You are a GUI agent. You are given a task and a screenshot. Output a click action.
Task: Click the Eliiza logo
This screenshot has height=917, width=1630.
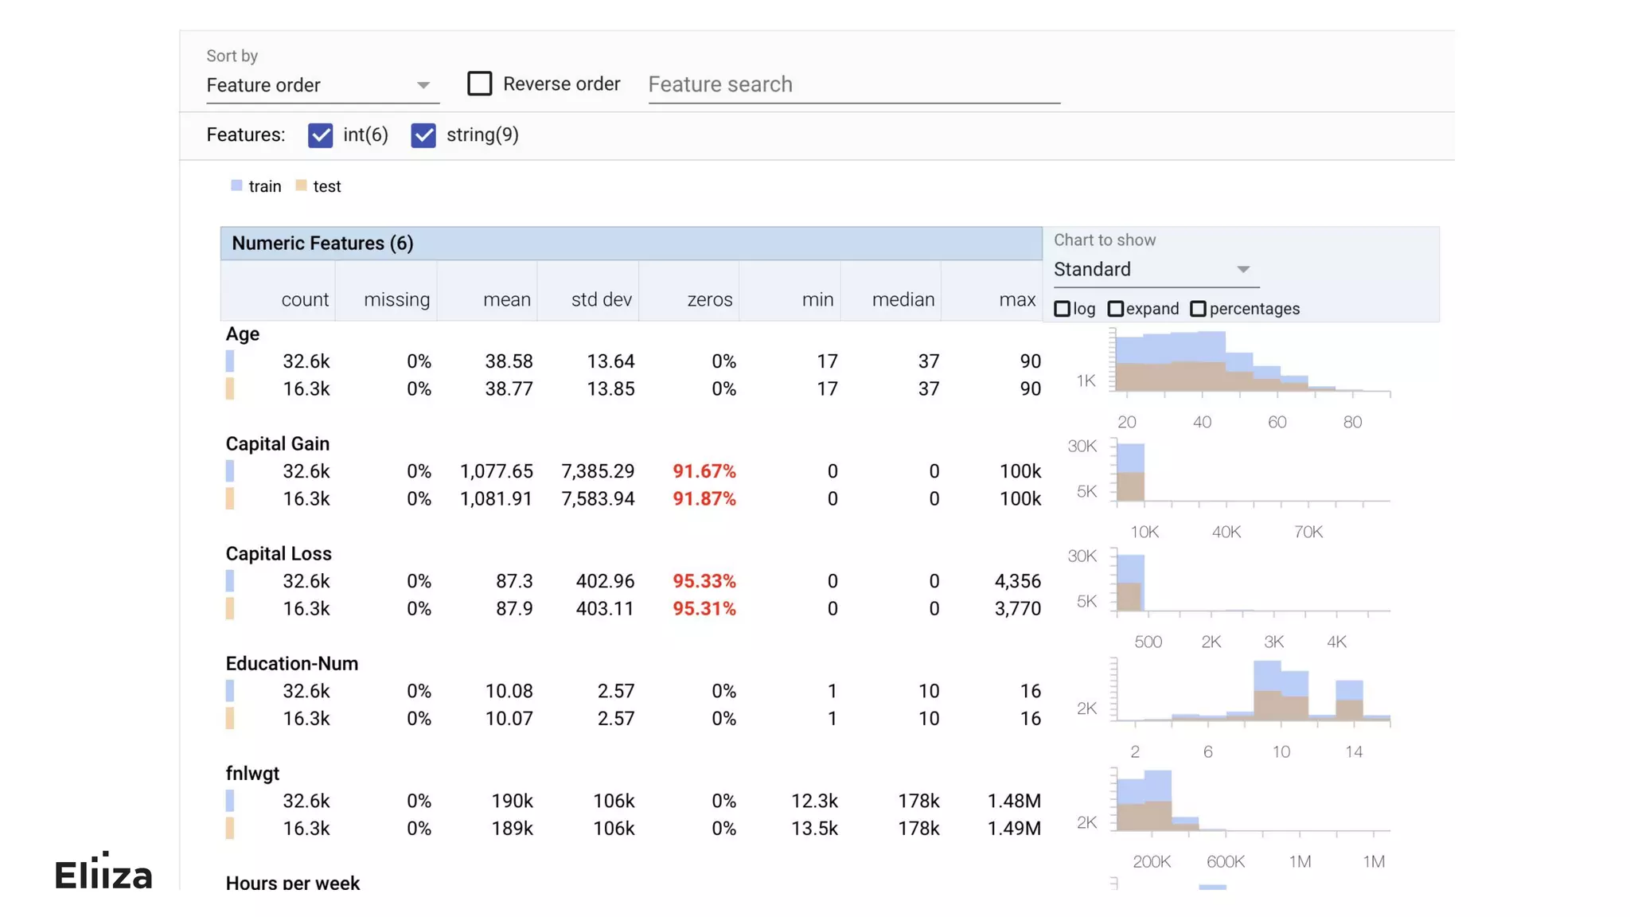(103, 874)
